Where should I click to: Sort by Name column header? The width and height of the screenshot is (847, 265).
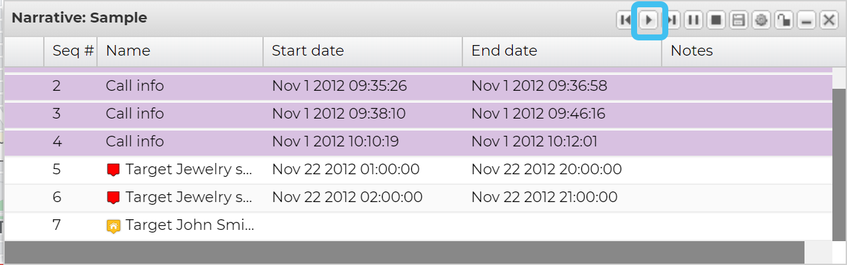[179, 51]
